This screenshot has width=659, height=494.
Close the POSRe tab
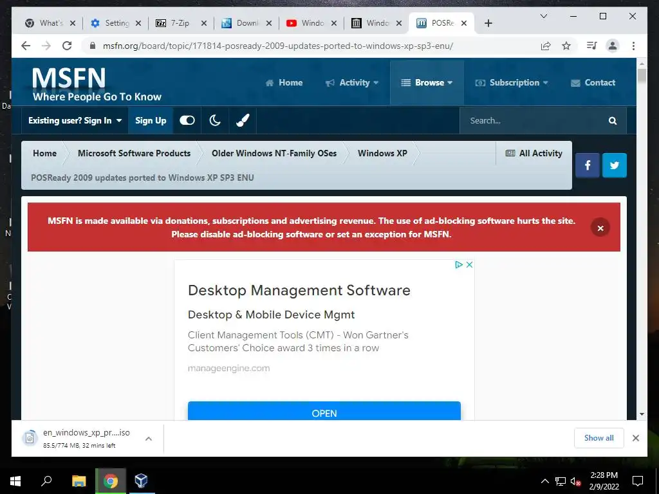464,23
